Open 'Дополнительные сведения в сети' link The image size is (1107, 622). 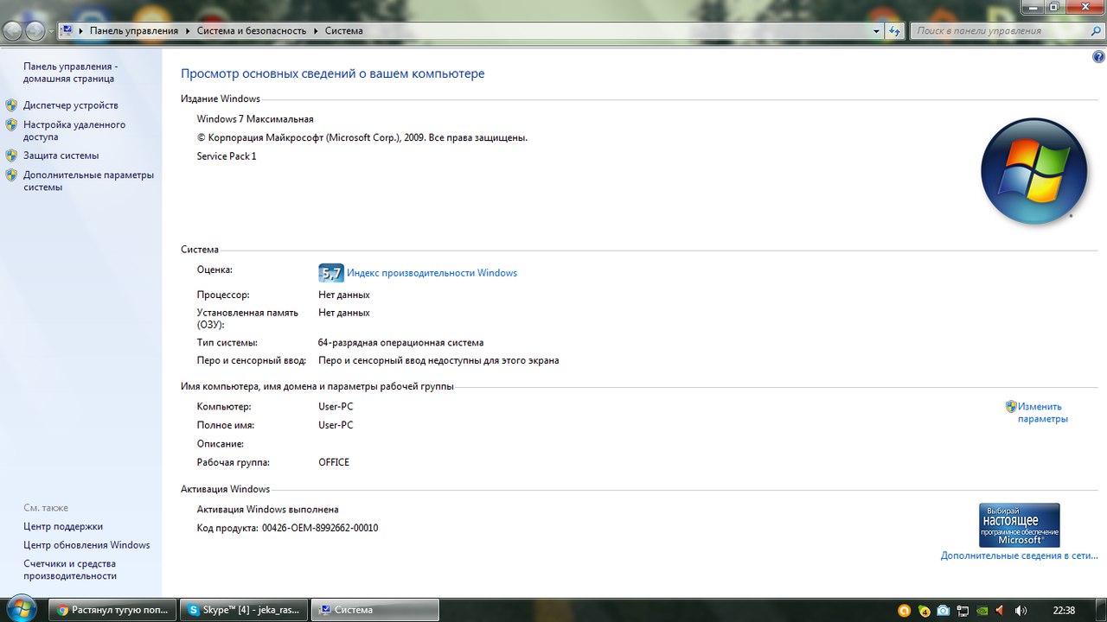tap(1020, 556)
